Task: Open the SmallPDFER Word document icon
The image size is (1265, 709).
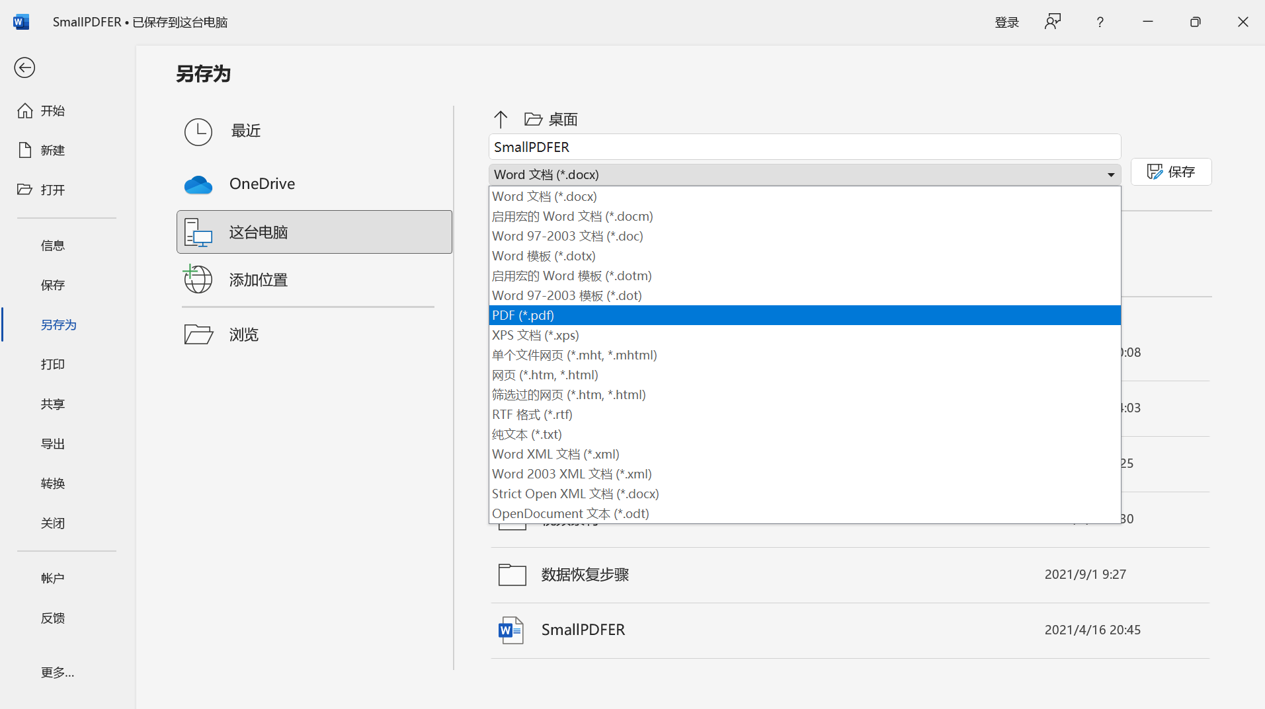Action: [x=511, y=630]
